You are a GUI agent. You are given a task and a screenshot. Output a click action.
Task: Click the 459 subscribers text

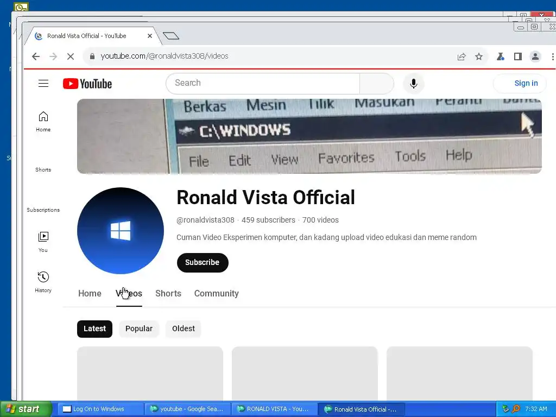[268, 220]
